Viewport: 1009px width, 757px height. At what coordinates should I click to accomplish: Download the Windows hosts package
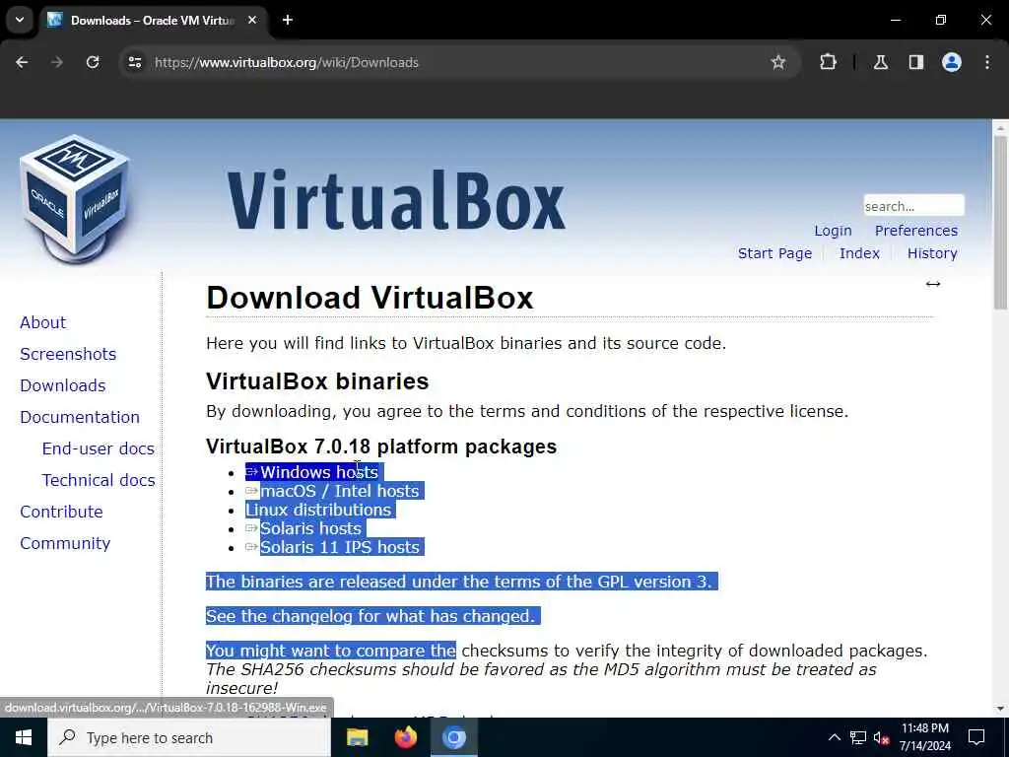click(x=319, y=472)
